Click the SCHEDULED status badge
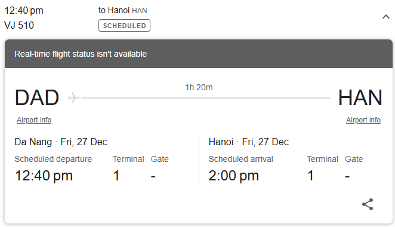Screen dimensions: 395x227 (x=125, y=26)
